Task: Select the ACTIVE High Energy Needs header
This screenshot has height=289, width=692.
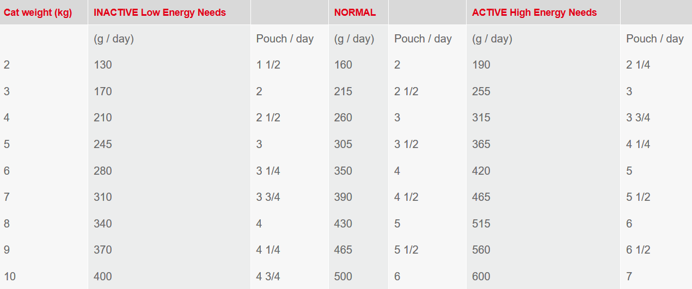Action: tap(535, 13)
